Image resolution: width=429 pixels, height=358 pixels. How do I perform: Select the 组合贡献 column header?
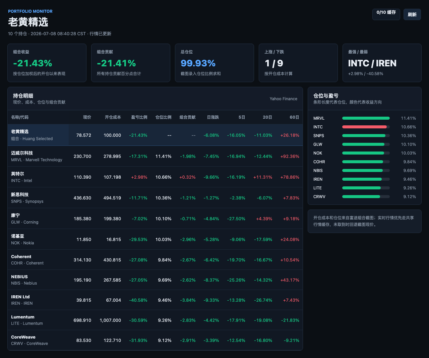(x=187, y=117)
